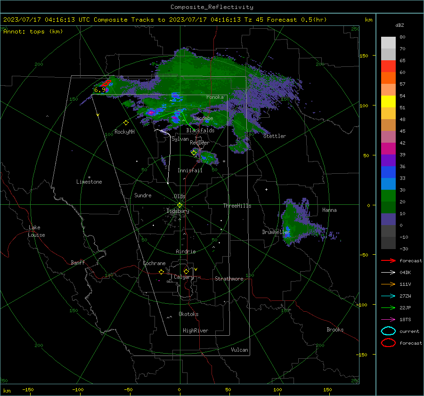This screenshot has height=396, width=424.
Task: Click the 'Didsbury' town label
Action: pyautogui.click(x=178, y=211)
